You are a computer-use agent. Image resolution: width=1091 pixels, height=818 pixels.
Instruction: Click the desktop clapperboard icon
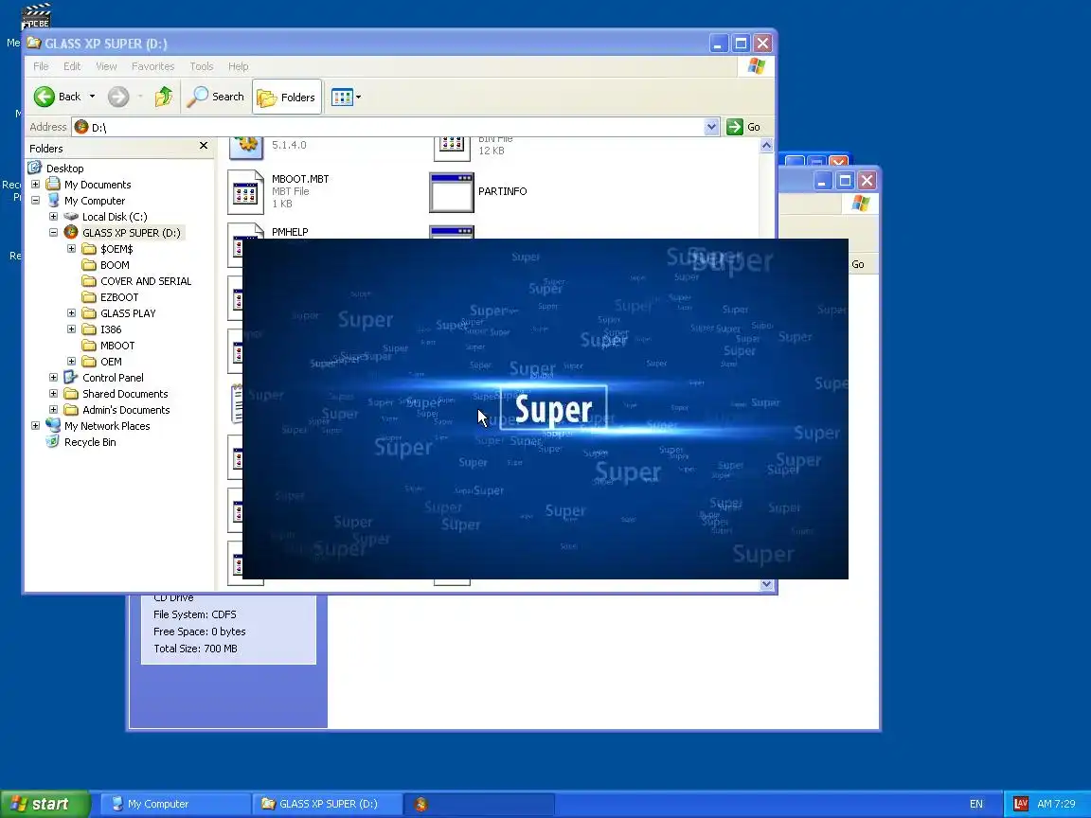click(35, 16)
